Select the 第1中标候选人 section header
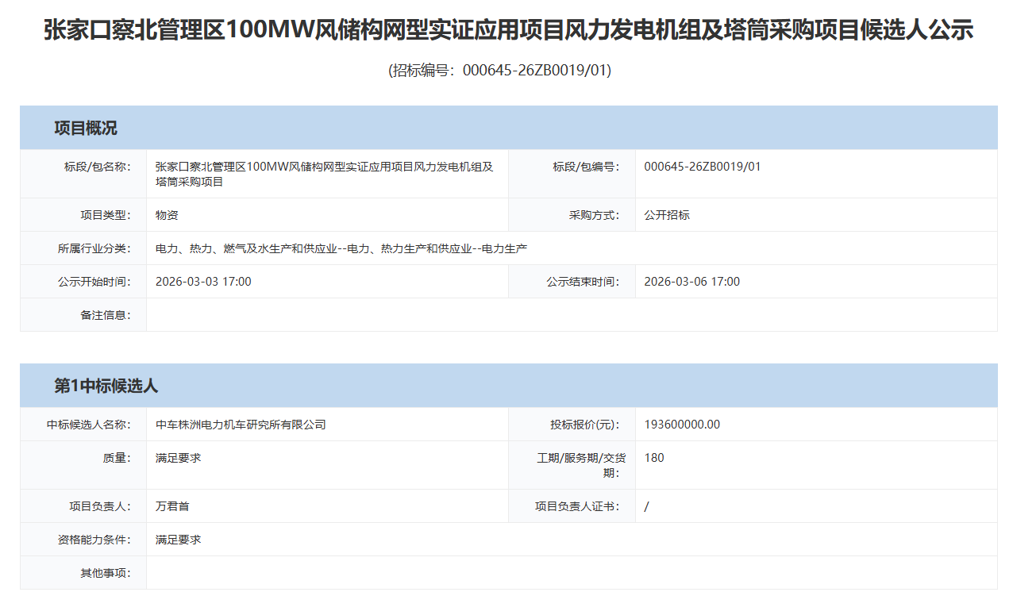Screen dimensions: 1013x615 [106, 386]
